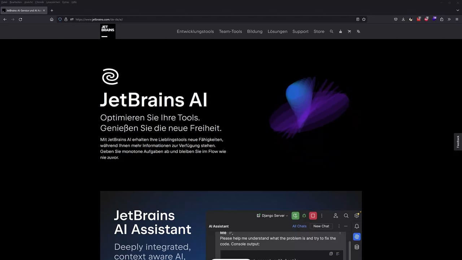The width and height of the screenshot is (462, 260).
Task: Open the Lösungen navigation item
Action: pos(278,31)
